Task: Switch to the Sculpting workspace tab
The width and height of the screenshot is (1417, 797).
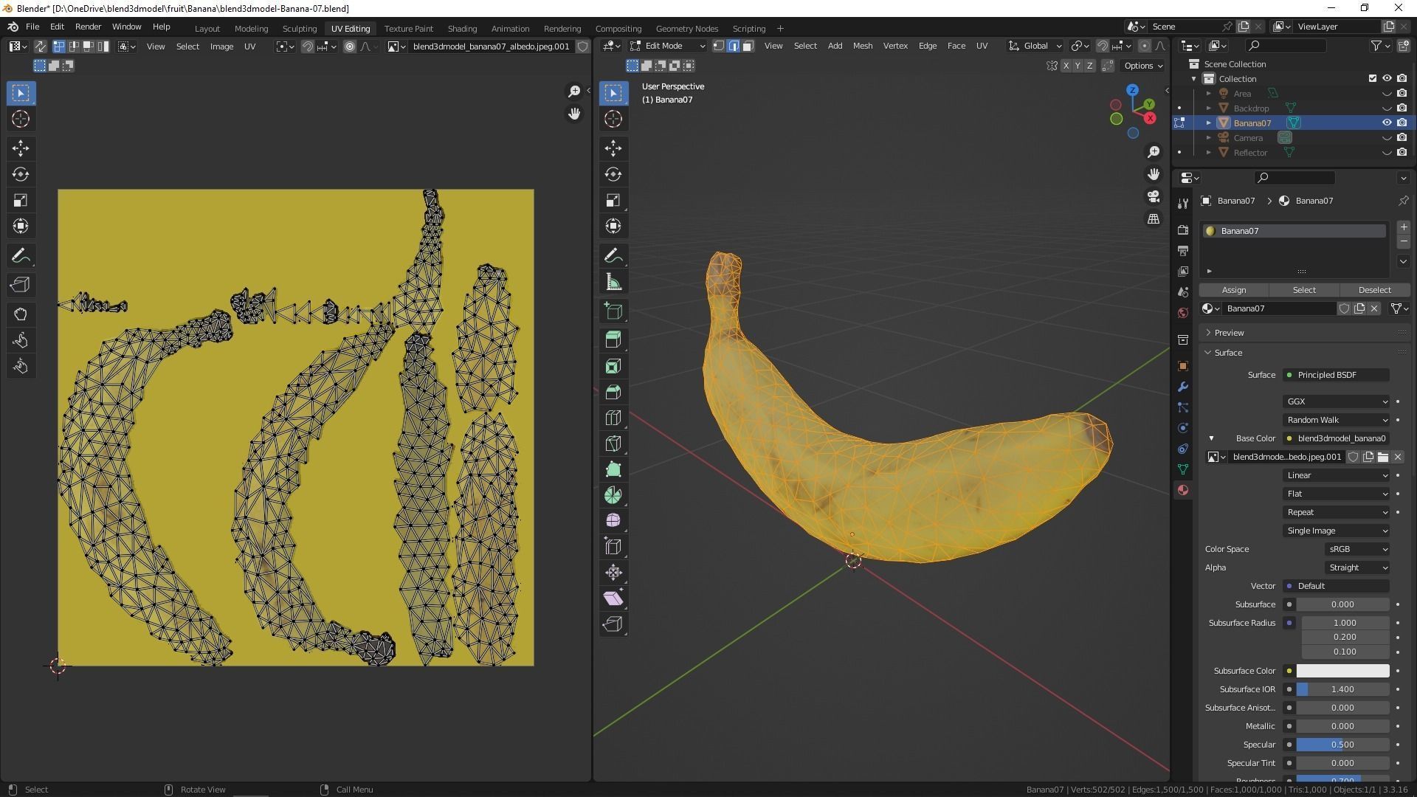Action: pos(300,29)
